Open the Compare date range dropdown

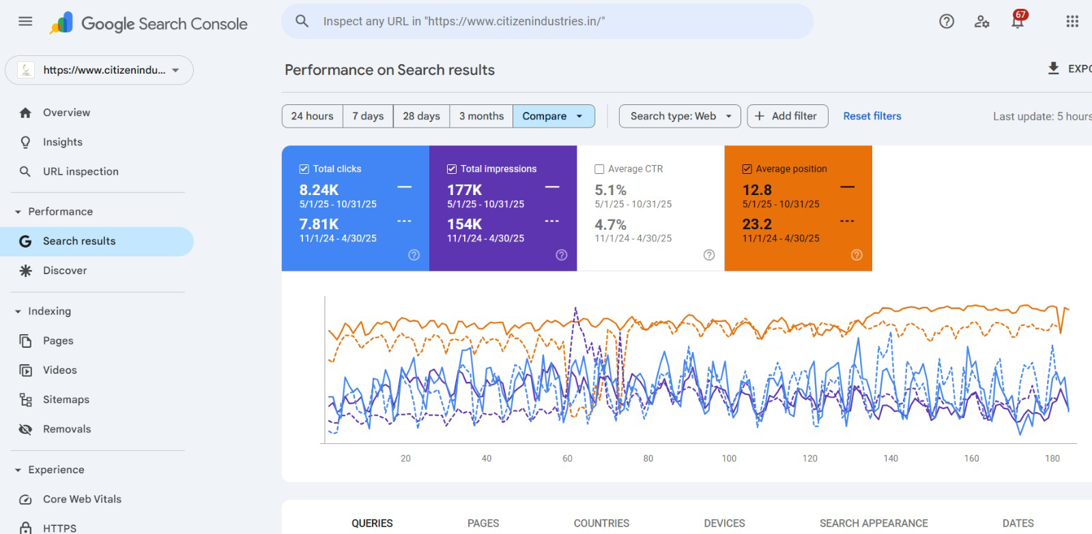click(554, 116)
